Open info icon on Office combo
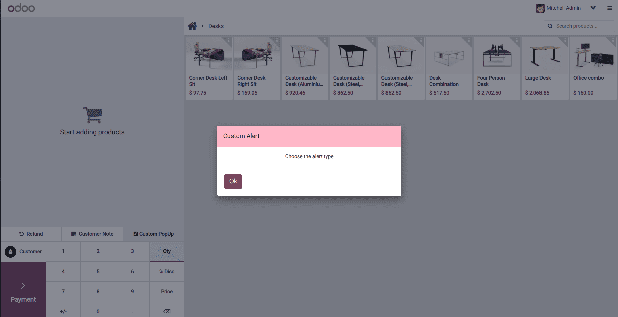Screen dimensions: 618x317 pos(613,40)
